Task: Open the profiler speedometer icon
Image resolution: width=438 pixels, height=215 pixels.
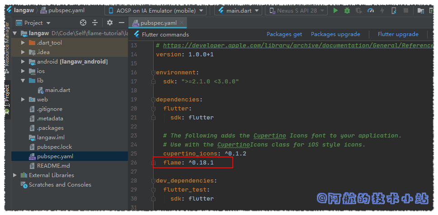Action: (x=371, y=10)
